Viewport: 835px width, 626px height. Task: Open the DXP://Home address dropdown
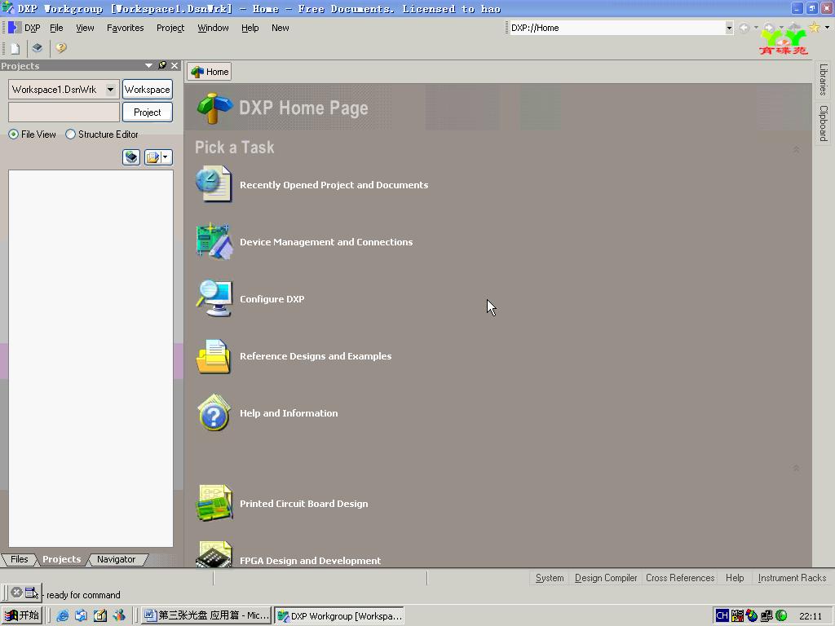tap(729, 28)
